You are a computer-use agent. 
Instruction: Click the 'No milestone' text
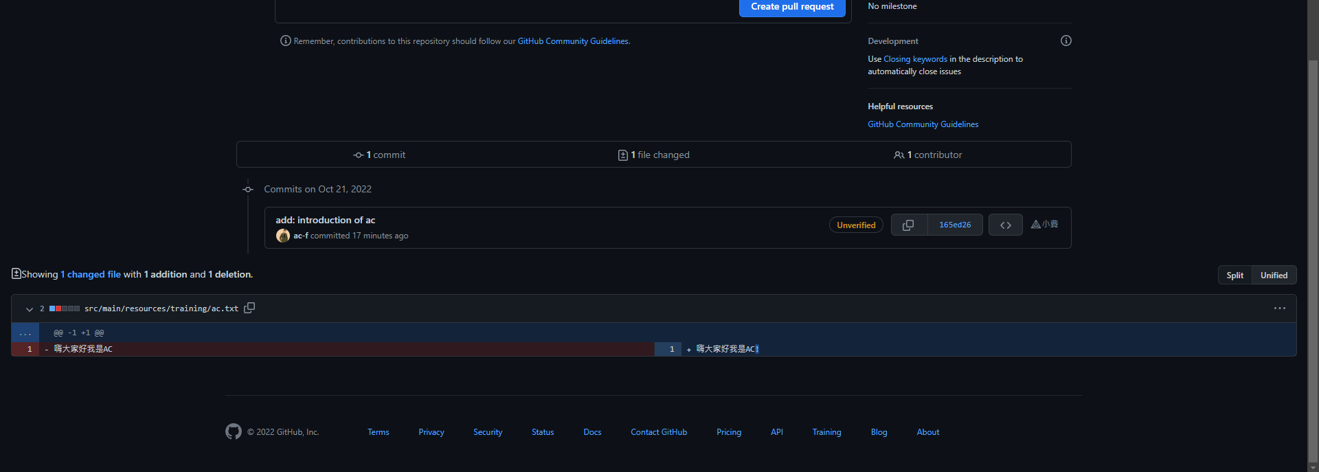pyautogui.click(x=892, y=6)
